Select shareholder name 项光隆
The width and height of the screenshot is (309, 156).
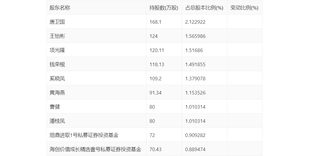[57, 50]
